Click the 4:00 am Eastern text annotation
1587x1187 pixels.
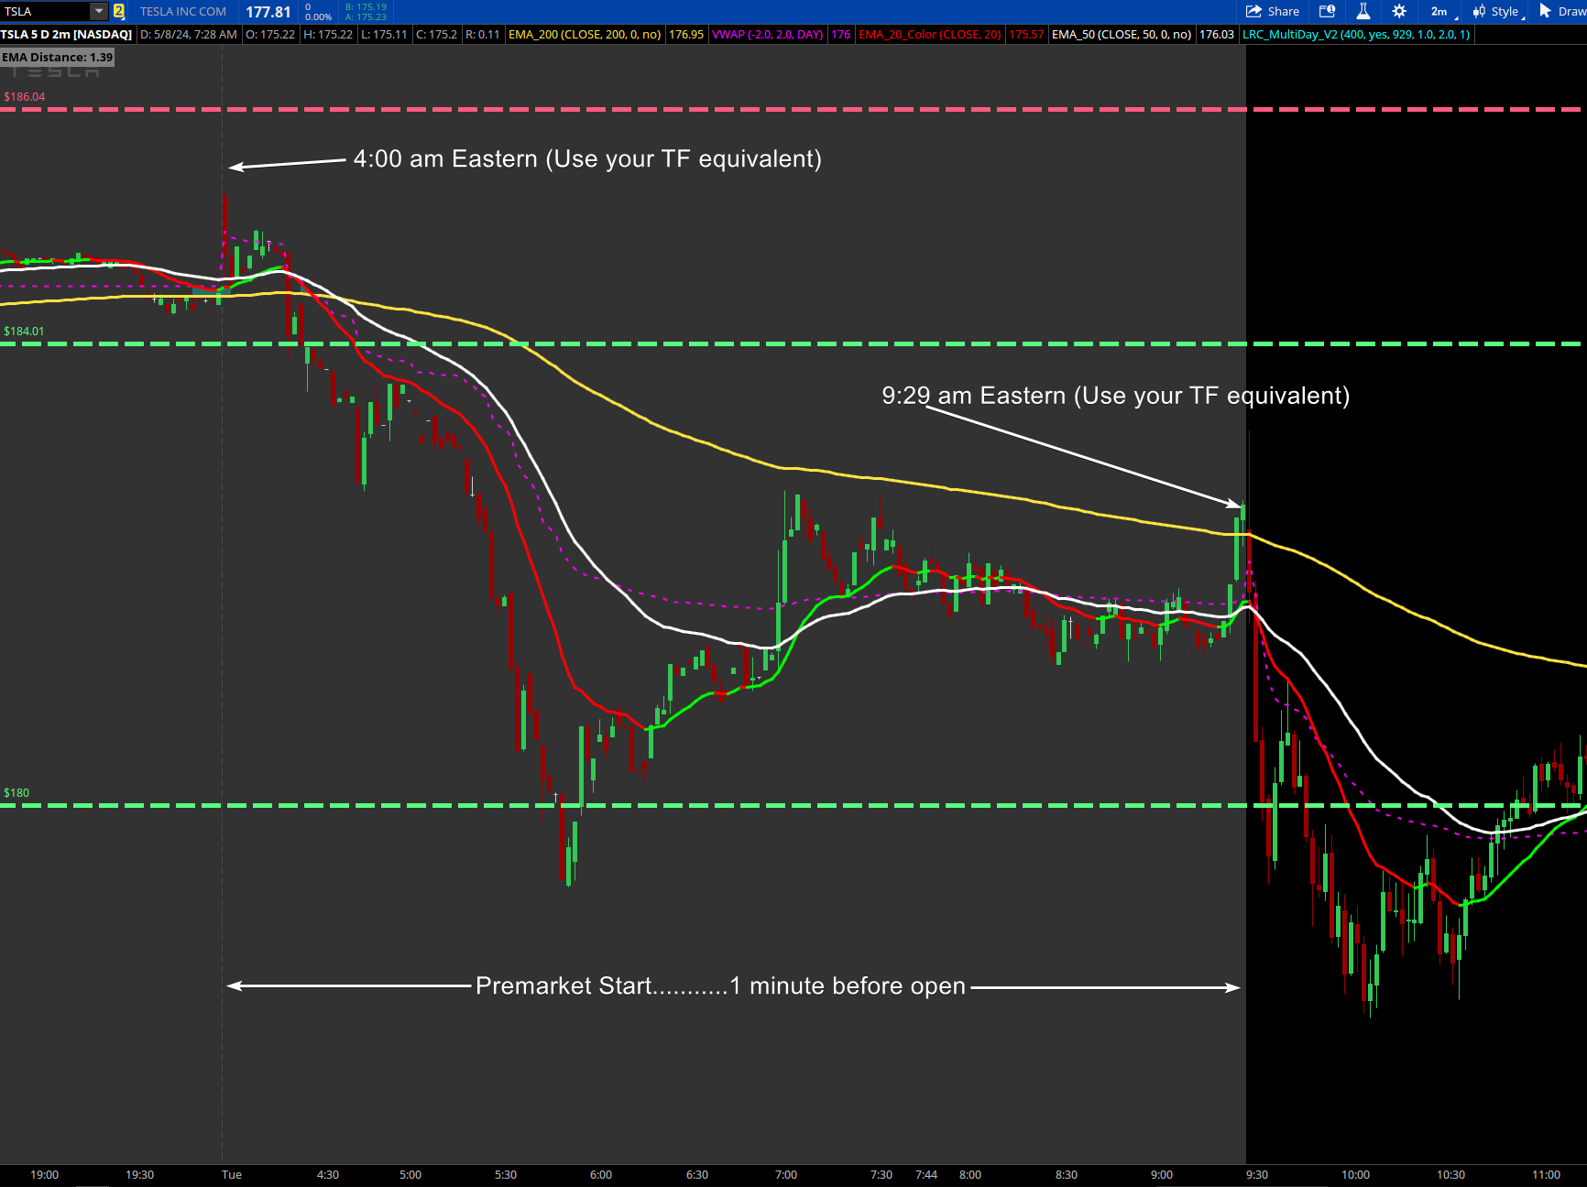pyautogui.click(x=587, y=159)
